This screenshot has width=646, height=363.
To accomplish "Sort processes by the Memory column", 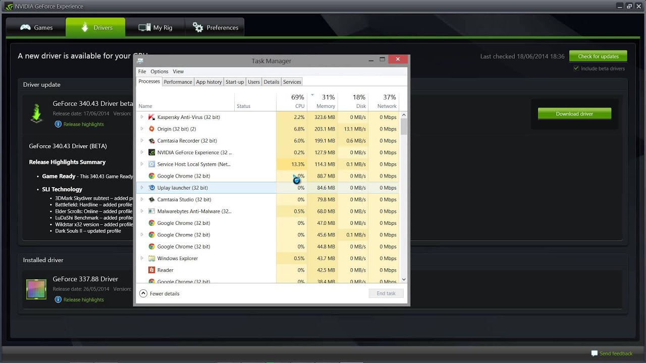I will point(322,101).
